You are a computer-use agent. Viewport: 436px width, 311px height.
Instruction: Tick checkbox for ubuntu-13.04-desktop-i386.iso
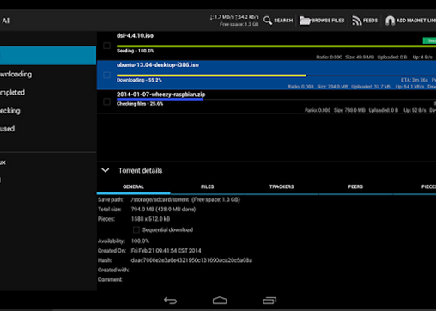point(106,75)
